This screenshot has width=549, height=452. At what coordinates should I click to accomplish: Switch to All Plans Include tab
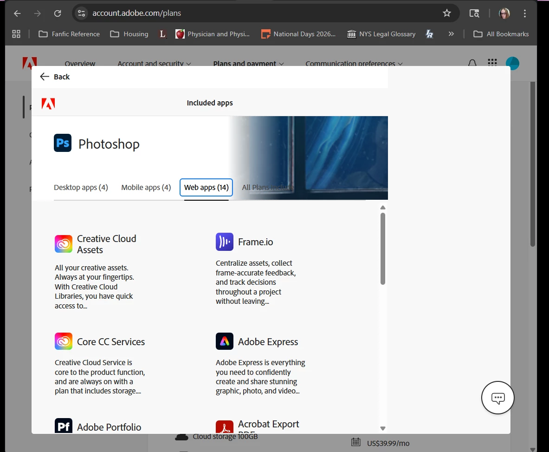268,188
